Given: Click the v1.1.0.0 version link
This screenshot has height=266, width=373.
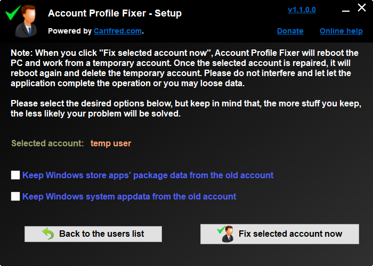Looking at the screenshot, I should point(302,10).
